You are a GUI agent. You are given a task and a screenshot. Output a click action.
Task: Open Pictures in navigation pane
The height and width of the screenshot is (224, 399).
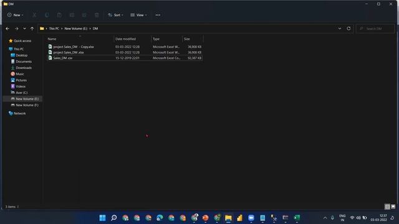click(x=19, y=80)
